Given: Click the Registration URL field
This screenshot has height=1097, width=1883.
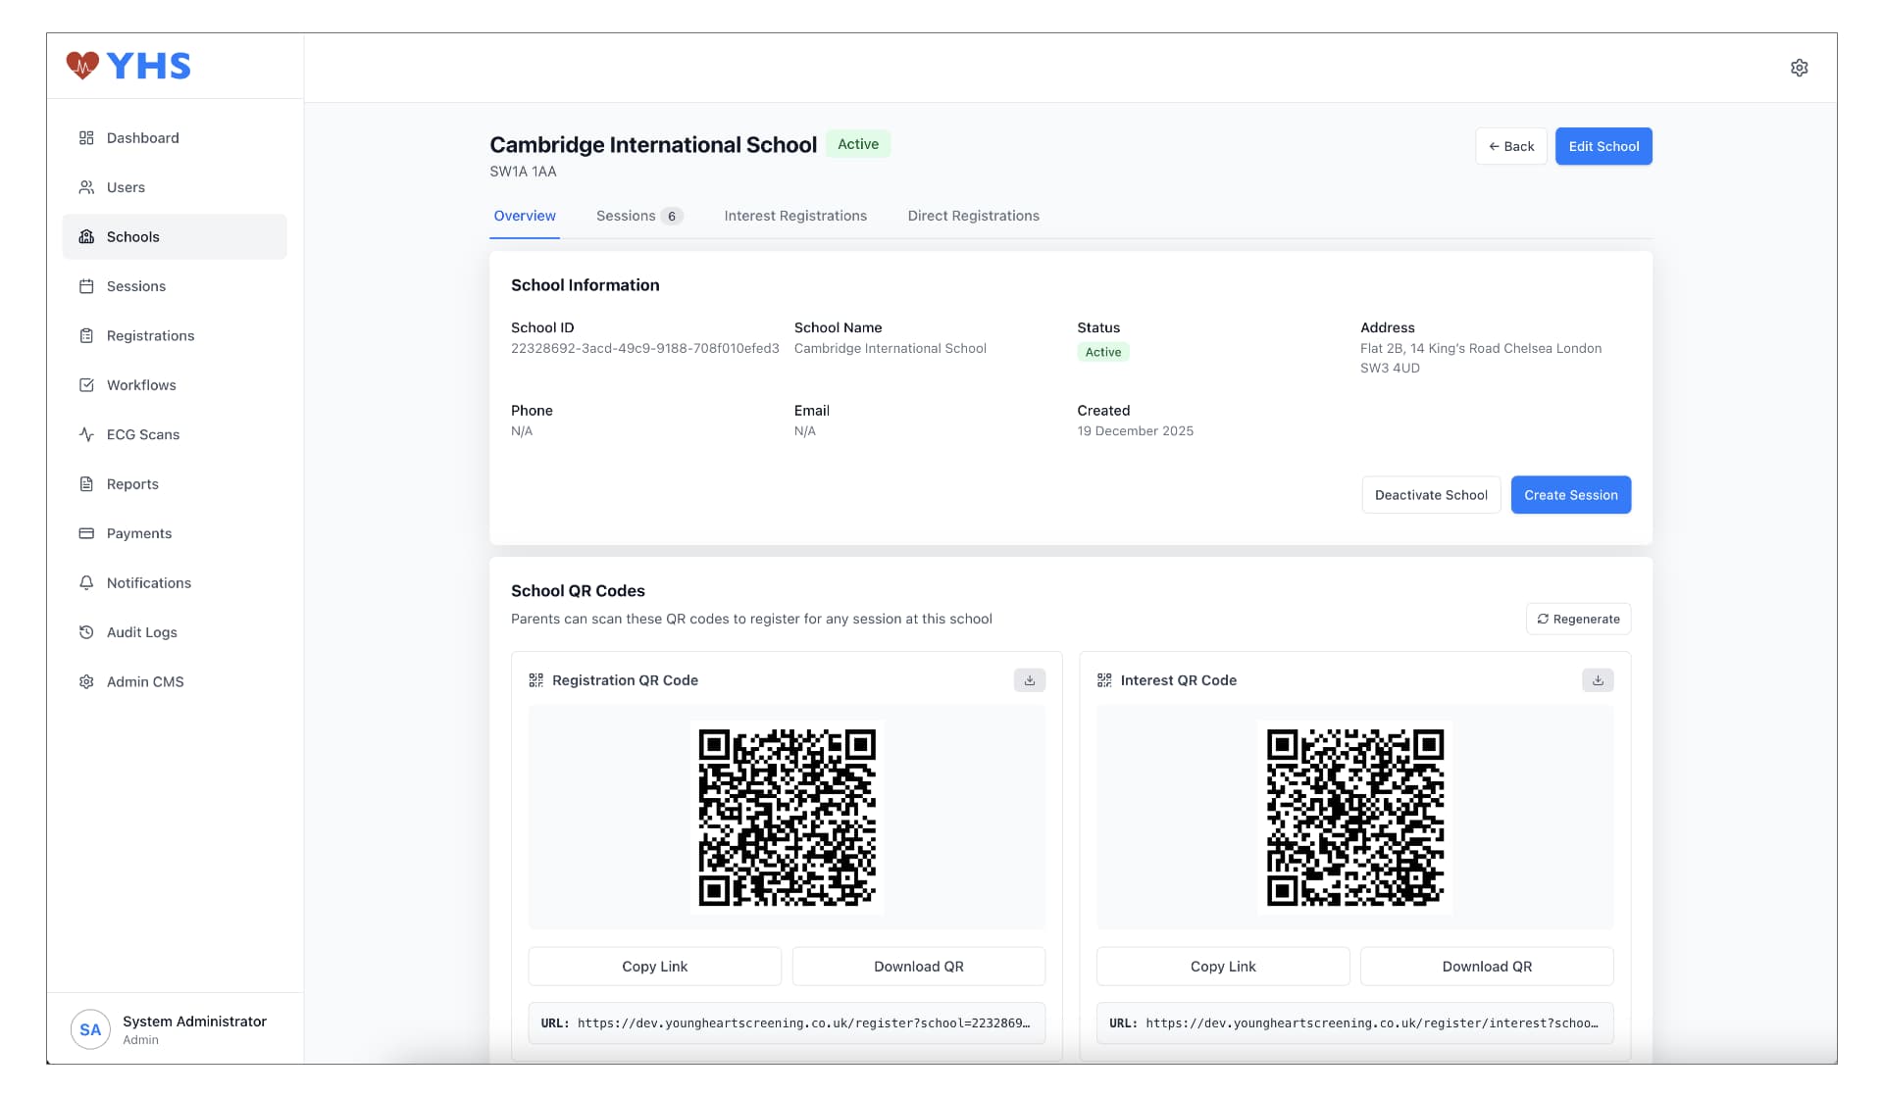Looking at the screenshot, I should (x=787, y=1023).
